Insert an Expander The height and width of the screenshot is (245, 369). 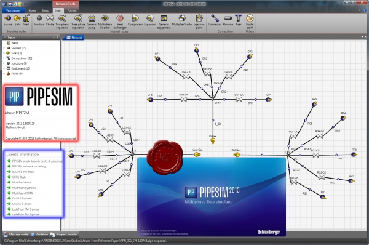point(149,20)
